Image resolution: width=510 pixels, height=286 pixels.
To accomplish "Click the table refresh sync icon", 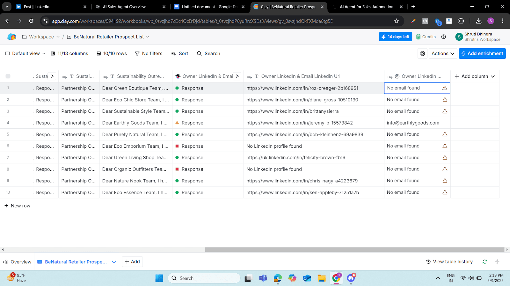I will pos(484,262).
